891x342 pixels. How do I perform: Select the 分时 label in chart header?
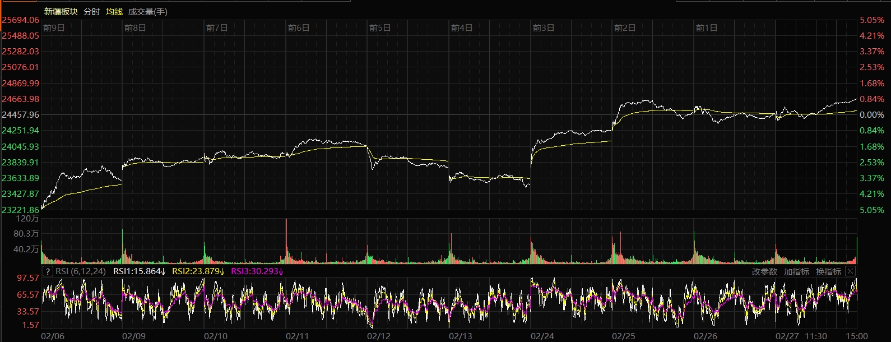91,11
